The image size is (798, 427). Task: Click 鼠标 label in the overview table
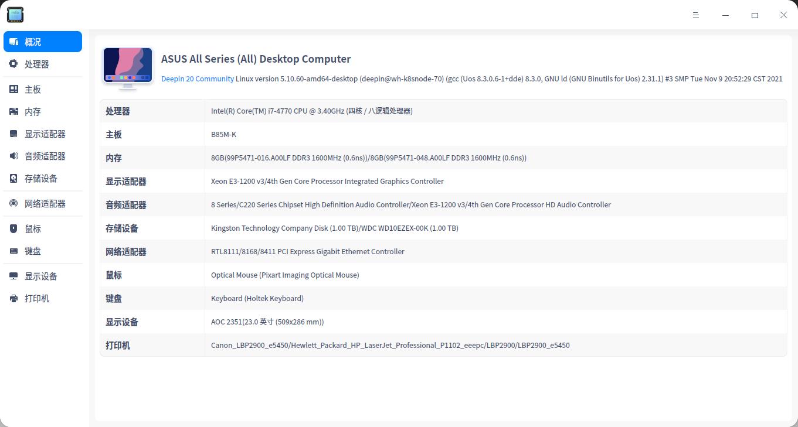114,275
